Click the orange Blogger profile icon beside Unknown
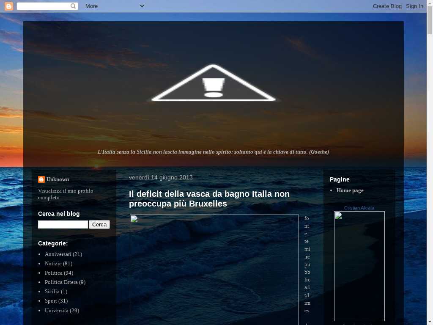The height and width of the screenshot is (325, 433). 41,179
